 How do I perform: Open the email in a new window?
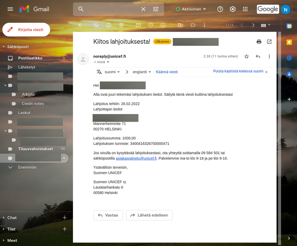[269, 42]
